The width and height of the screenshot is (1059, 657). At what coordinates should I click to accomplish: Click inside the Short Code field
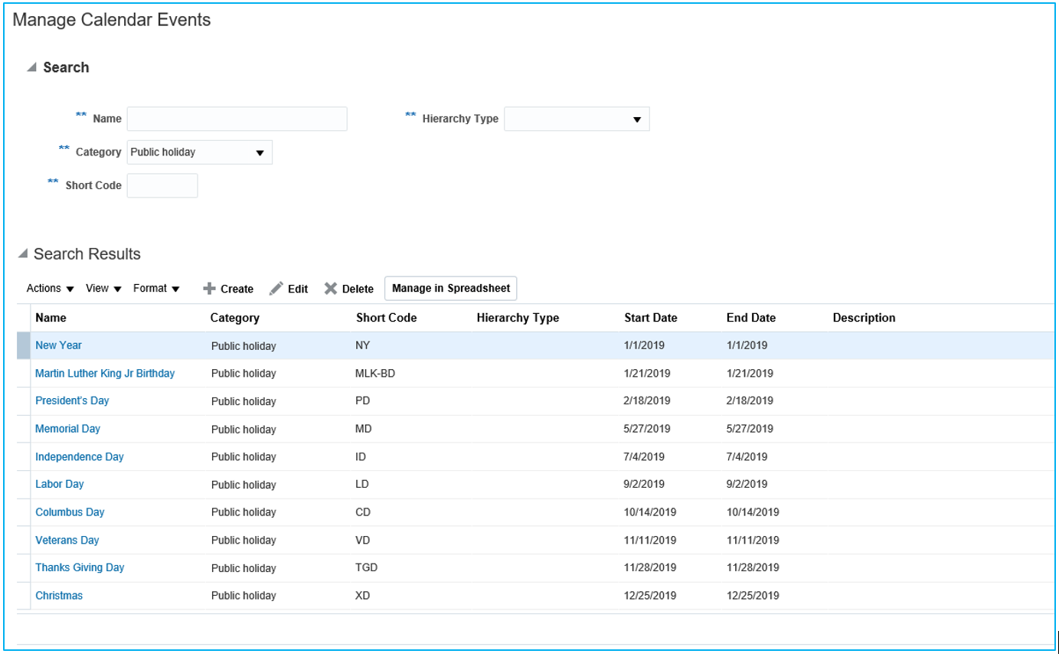point(162,185)
